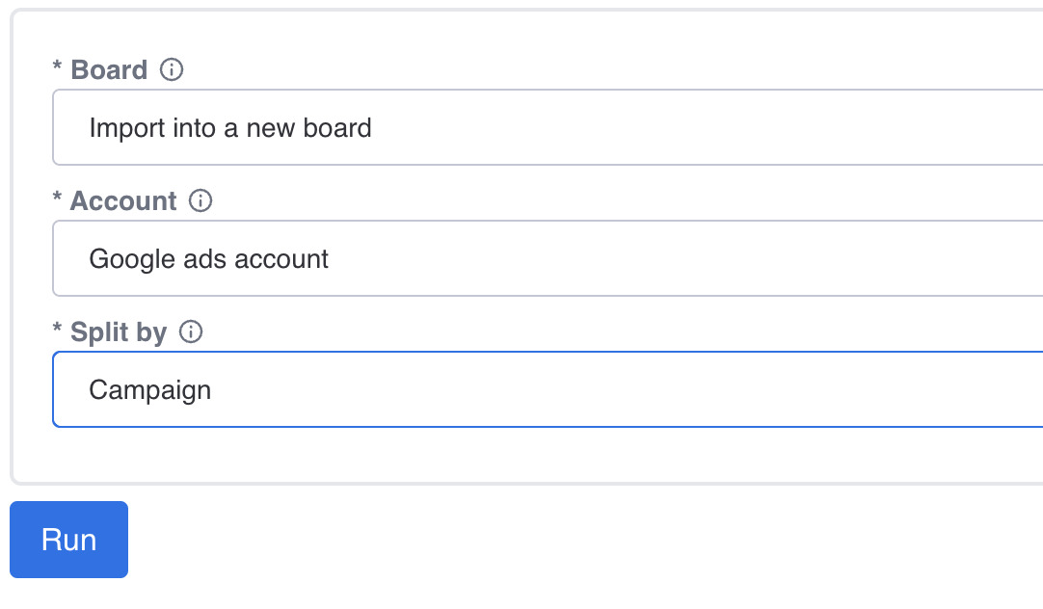The width and height of the screenshot is (1043, 609).
Task: Click the info icon beside Board
Action: click(172, 69)
